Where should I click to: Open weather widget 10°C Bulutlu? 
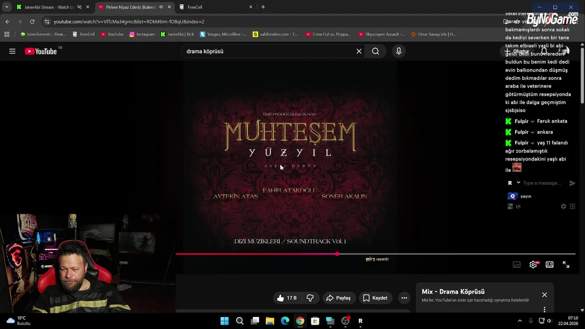(18, 321)
